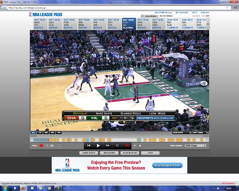Select the ALL quarters filter

[x=33, y=133]
